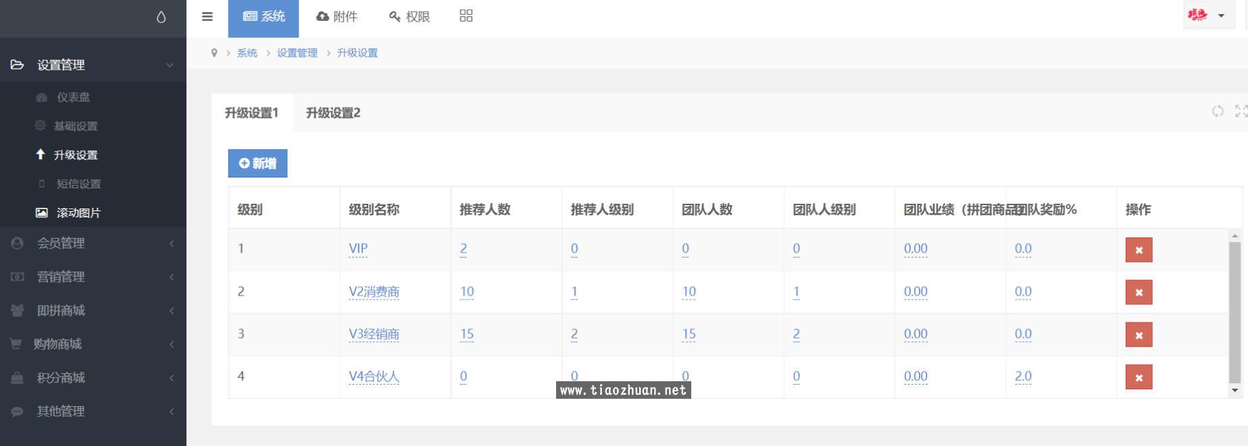Image resolution: width=1248 pixels, height=446 pixels.
Task: Click the hamburger menu toggle icon
Action: click(207, 17)
